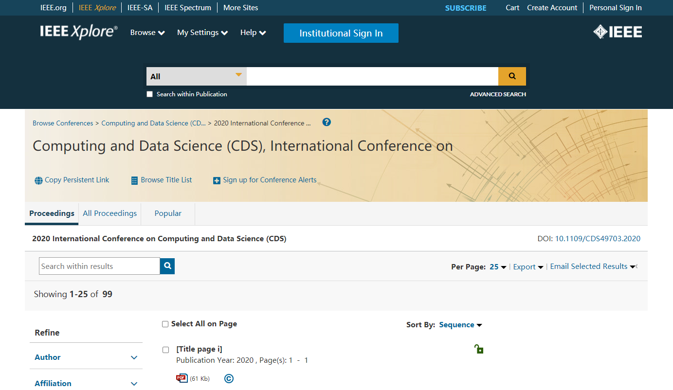The image size is (673, 390).
Task: Click Create Account link
Action: pos(552,8)
